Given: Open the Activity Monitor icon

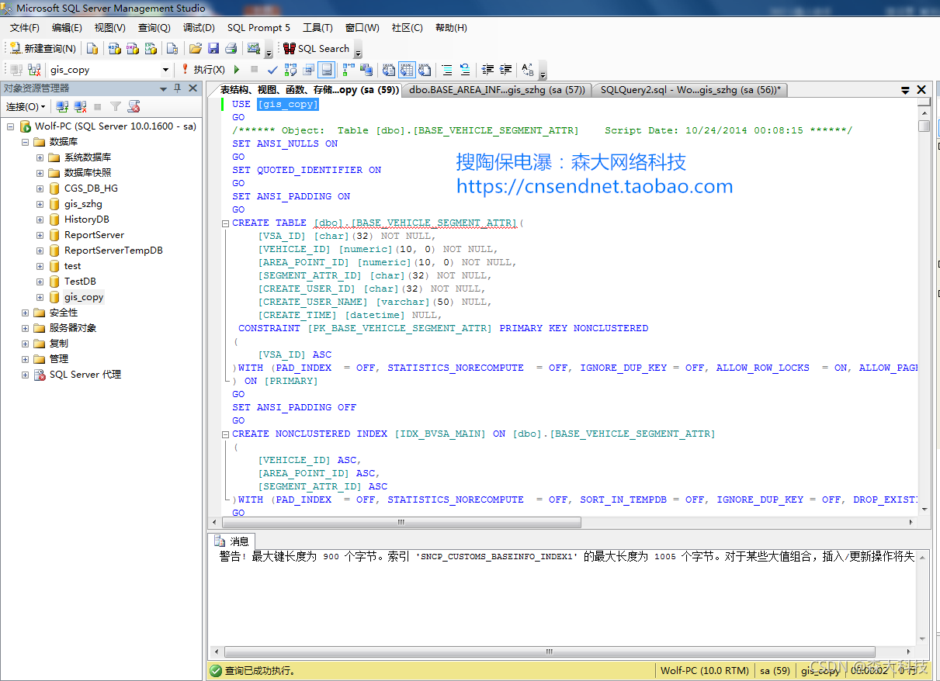Looking at the screenshot, I should [x=253, y=48].
